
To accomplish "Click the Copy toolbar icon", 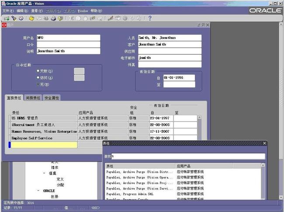I will (78, 18).
